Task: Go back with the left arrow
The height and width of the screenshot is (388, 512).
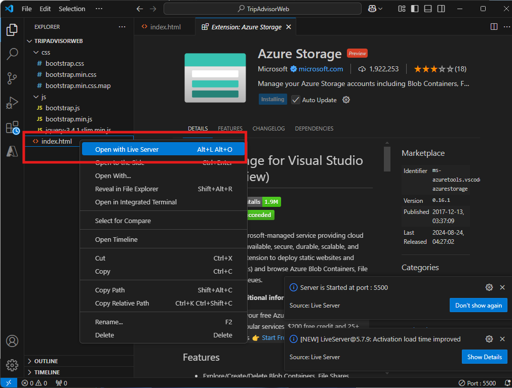Action: pyautogui.click(x=140, y=9)
